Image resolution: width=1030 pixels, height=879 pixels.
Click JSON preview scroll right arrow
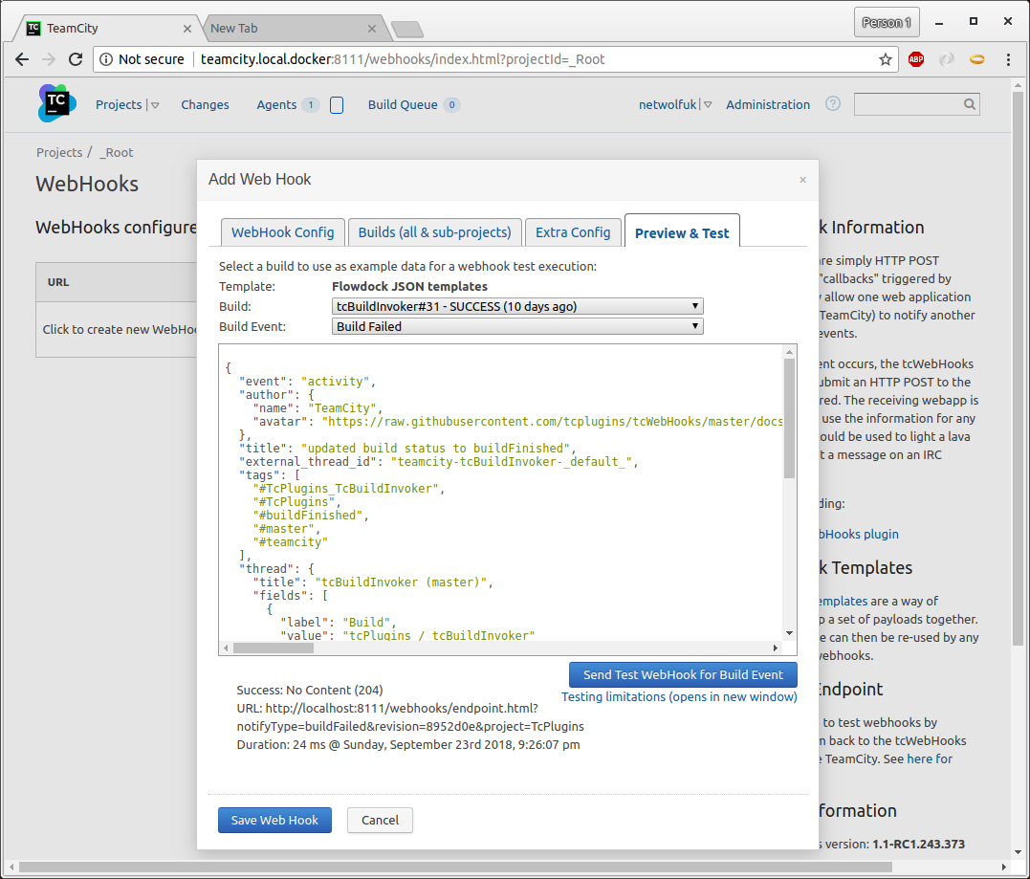[776, 648]
